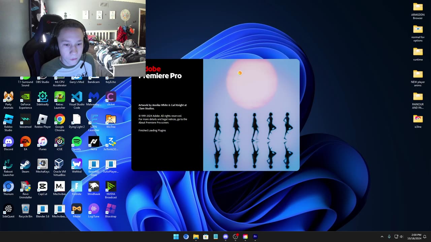Open the Bloxstrap desktop shortcut
Image resolution: width=431 pixels, height=242 pixels.
(x=111, y=211)
